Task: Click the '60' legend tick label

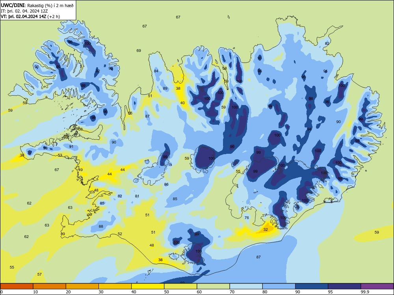Action: pyautogui.click(x=199, y=292)
